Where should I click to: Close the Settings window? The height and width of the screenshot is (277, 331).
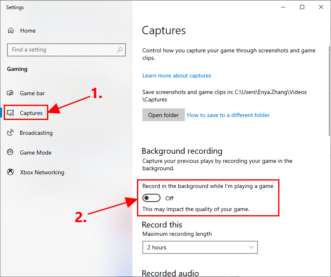(321, 7)
